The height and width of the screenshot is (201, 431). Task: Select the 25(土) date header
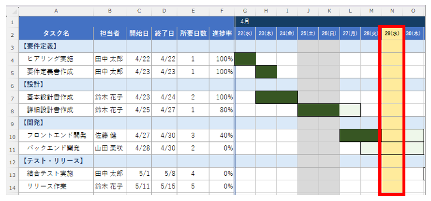(x=308, y=33)
